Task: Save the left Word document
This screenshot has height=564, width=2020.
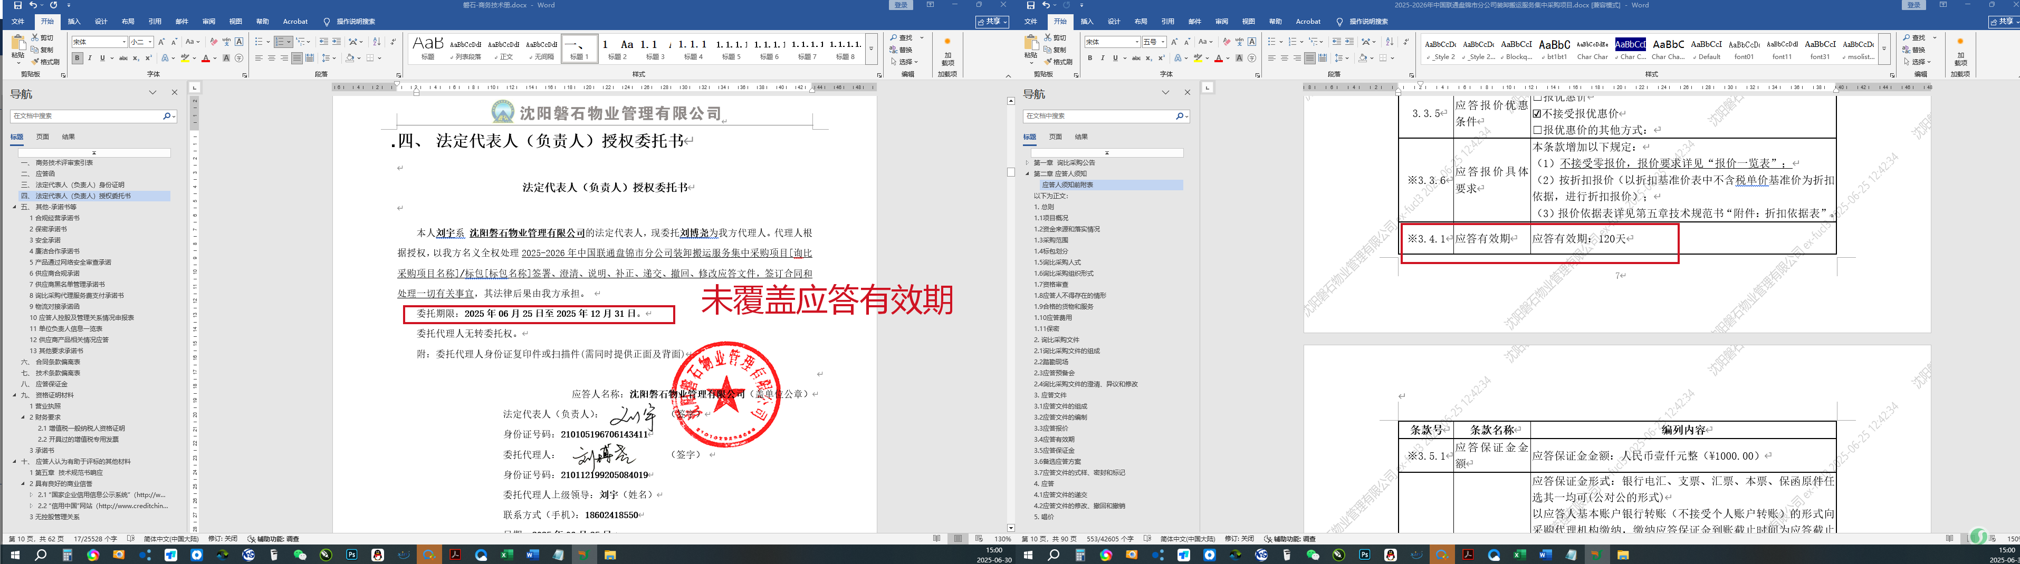Action: click(18, 5)
